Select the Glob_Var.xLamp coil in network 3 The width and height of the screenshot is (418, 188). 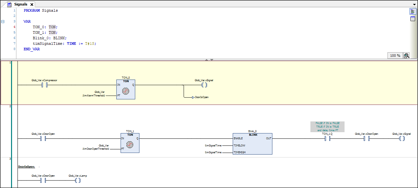click(78, 181)
